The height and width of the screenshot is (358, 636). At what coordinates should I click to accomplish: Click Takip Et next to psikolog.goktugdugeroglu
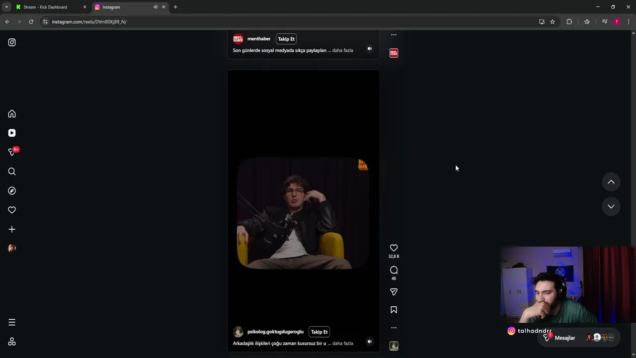[x=319, y=332]
